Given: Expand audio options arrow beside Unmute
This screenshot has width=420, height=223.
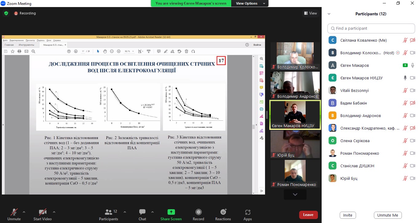Looking at the screenshot, I should pyautogui.click(x=24, y=212).
